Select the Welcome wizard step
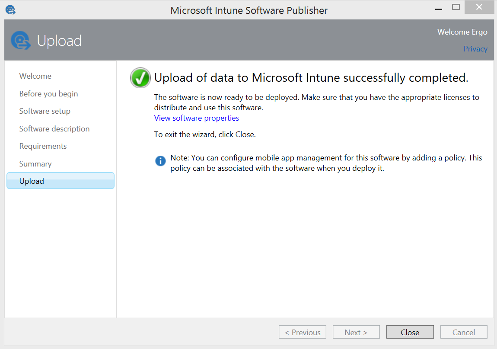Image resolution: width=497 pixels, height=349 pixels. tap(35, 76)
